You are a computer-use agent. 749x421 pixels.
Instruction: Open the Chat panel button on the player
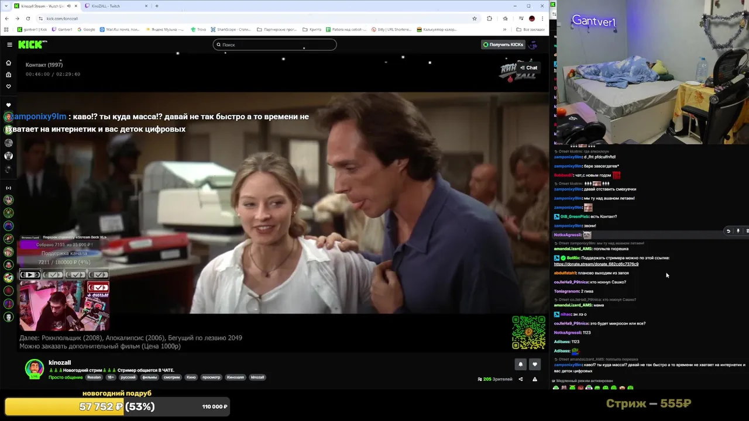click(528, 68)
